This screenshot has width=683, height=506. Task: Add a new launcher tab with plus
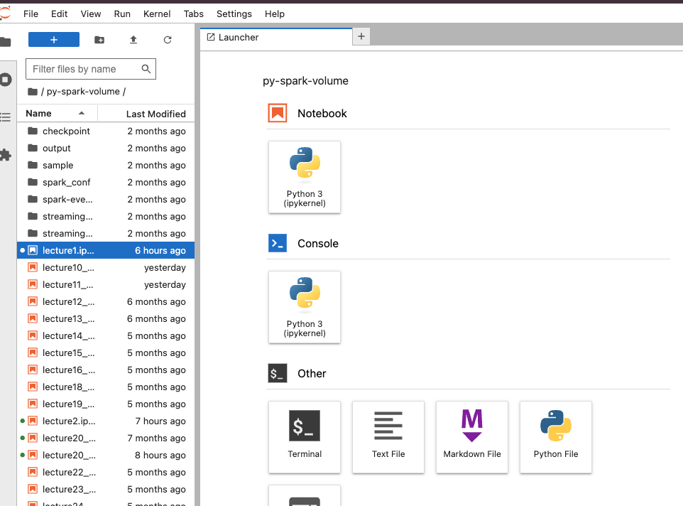pyautogui.click(x=361, y=37)
